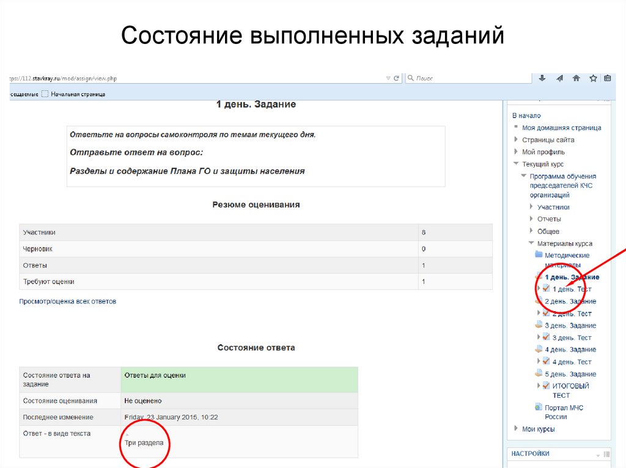Click the page reload icon in address bar

click(x=397, y=77)
